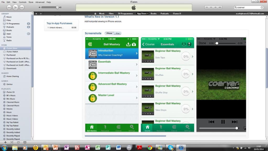Clear the search field with X
The height and width of the screenshot is (151, 268).
point(262,7)
